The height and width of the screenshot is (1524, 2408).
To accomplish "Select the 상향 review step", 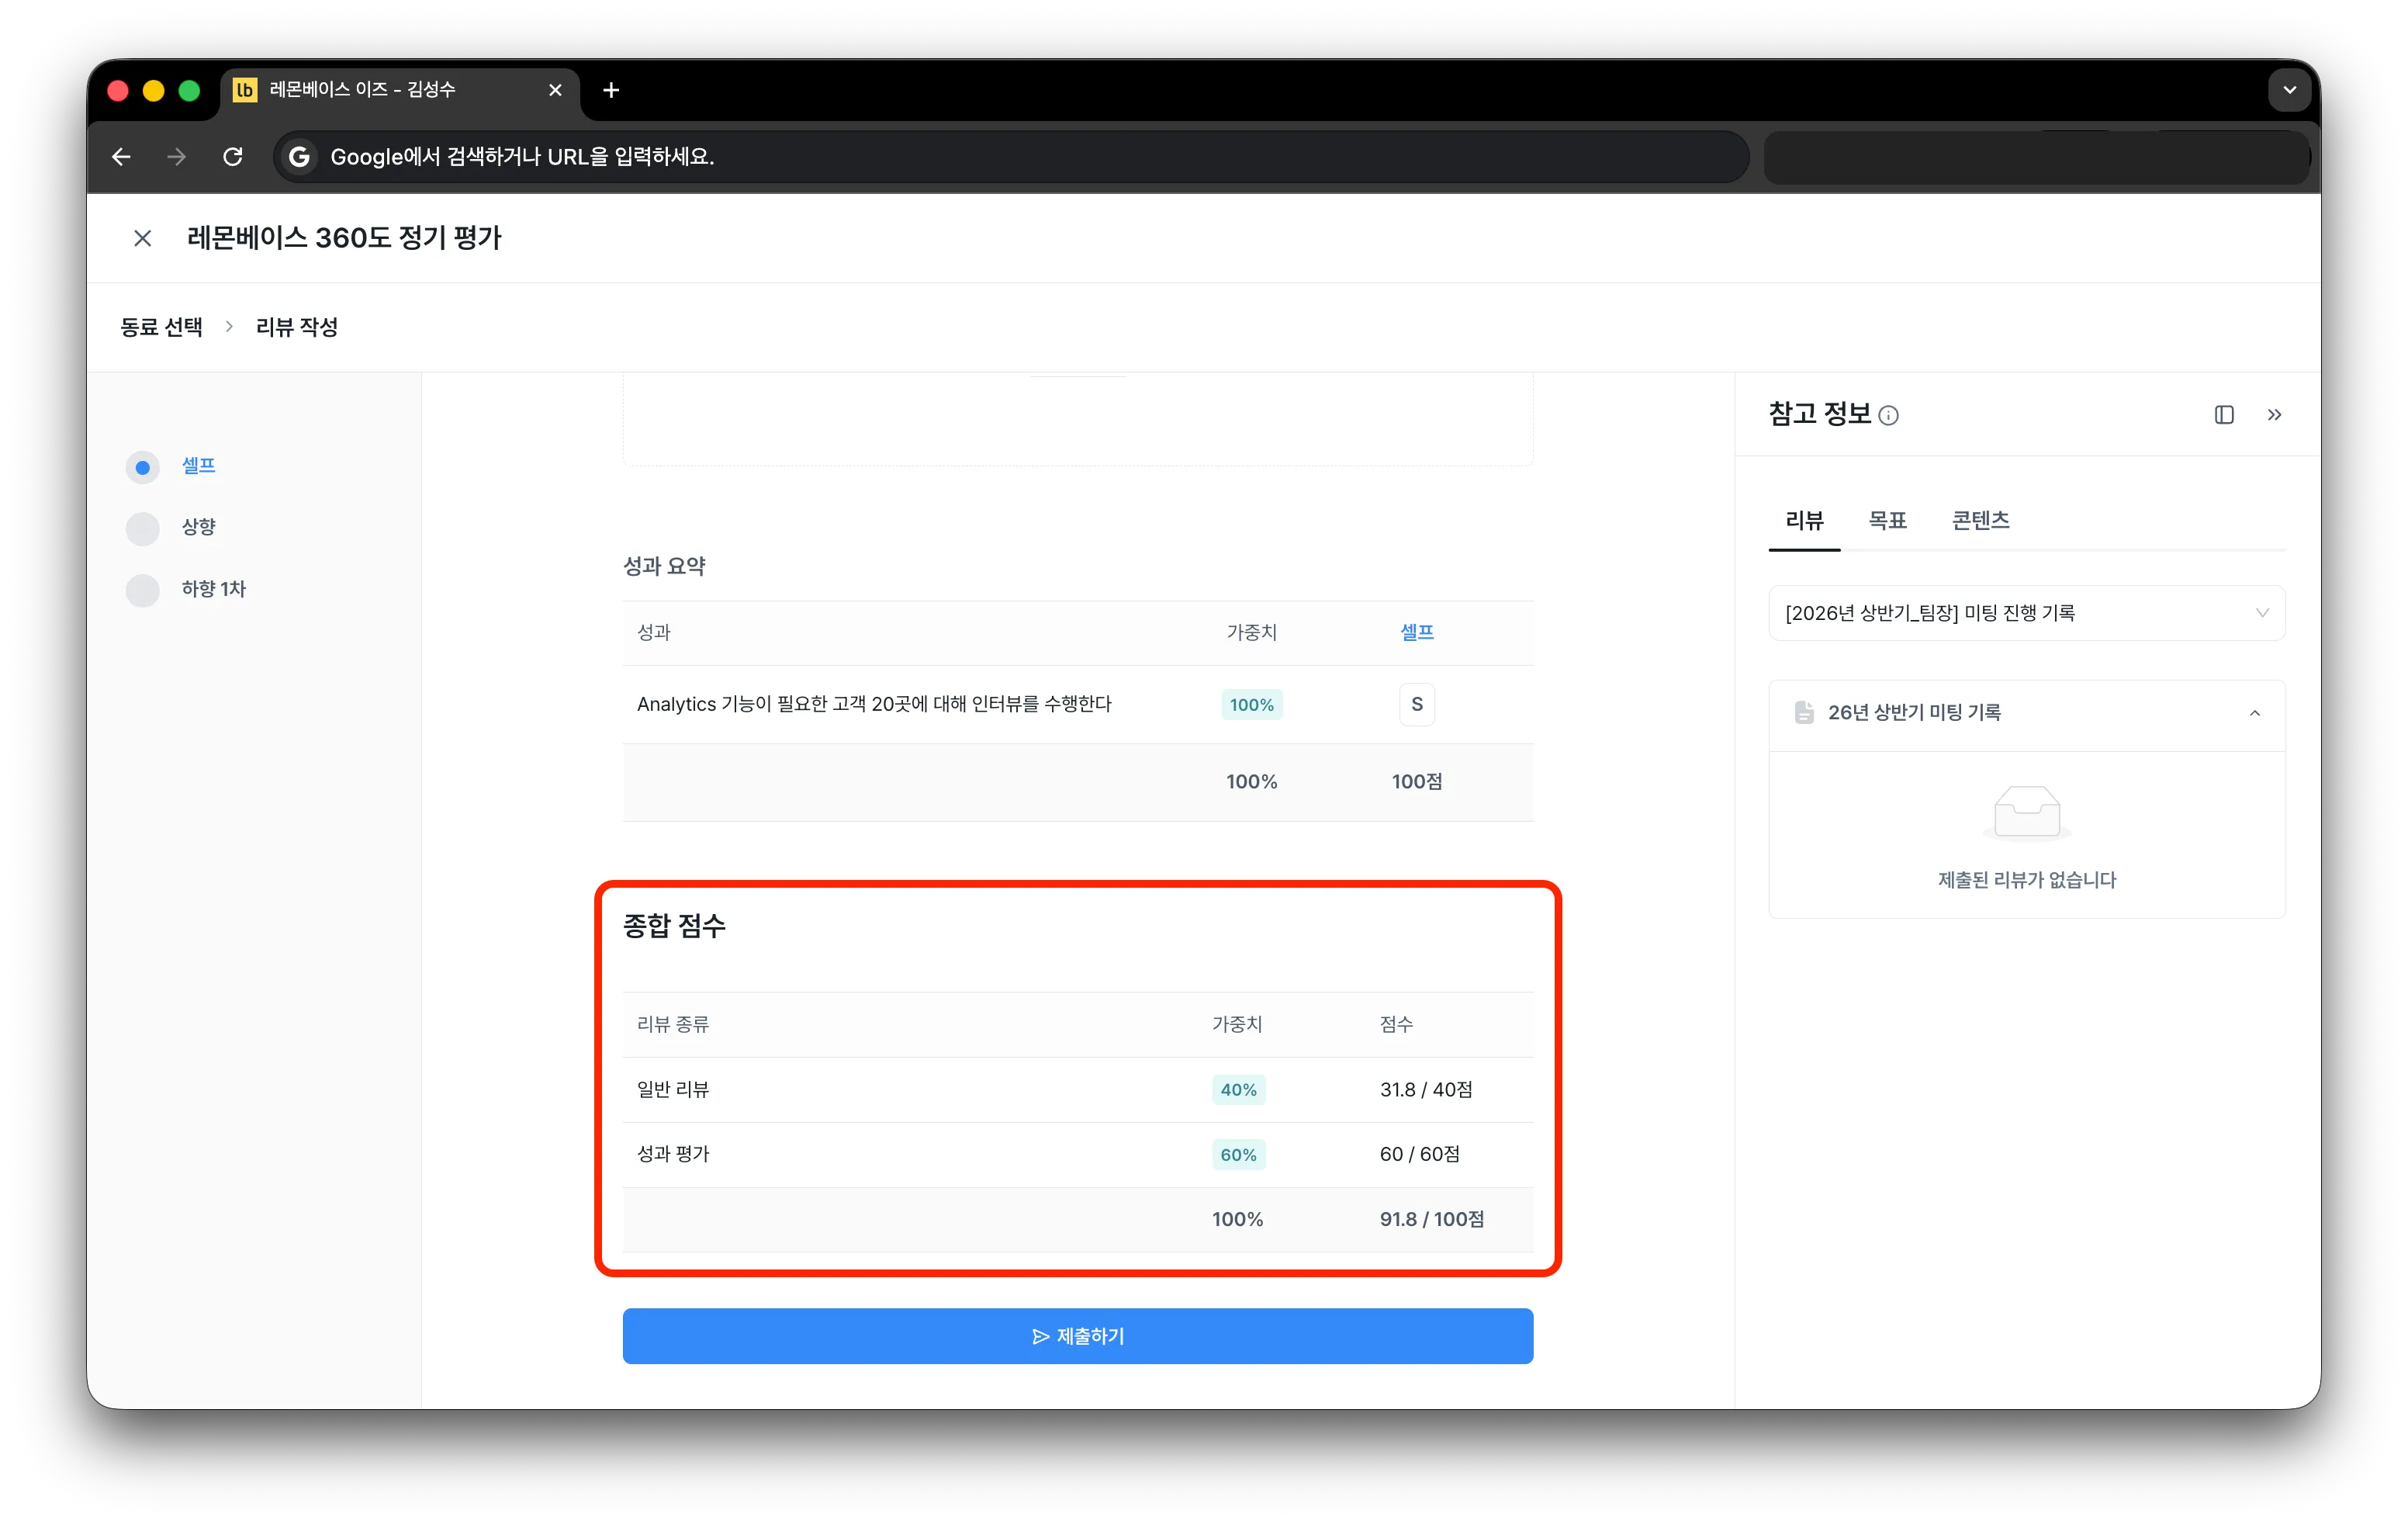I will click(198, 527).
